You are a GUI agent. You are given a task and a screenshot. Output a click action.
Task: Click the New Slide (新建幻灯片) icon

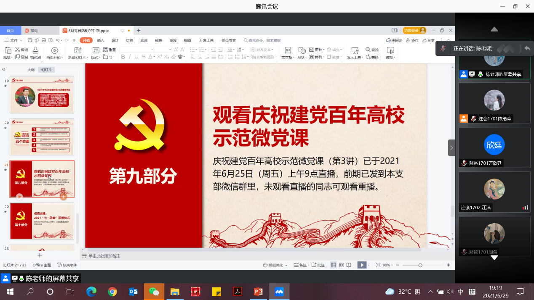[x=78, y=50]
